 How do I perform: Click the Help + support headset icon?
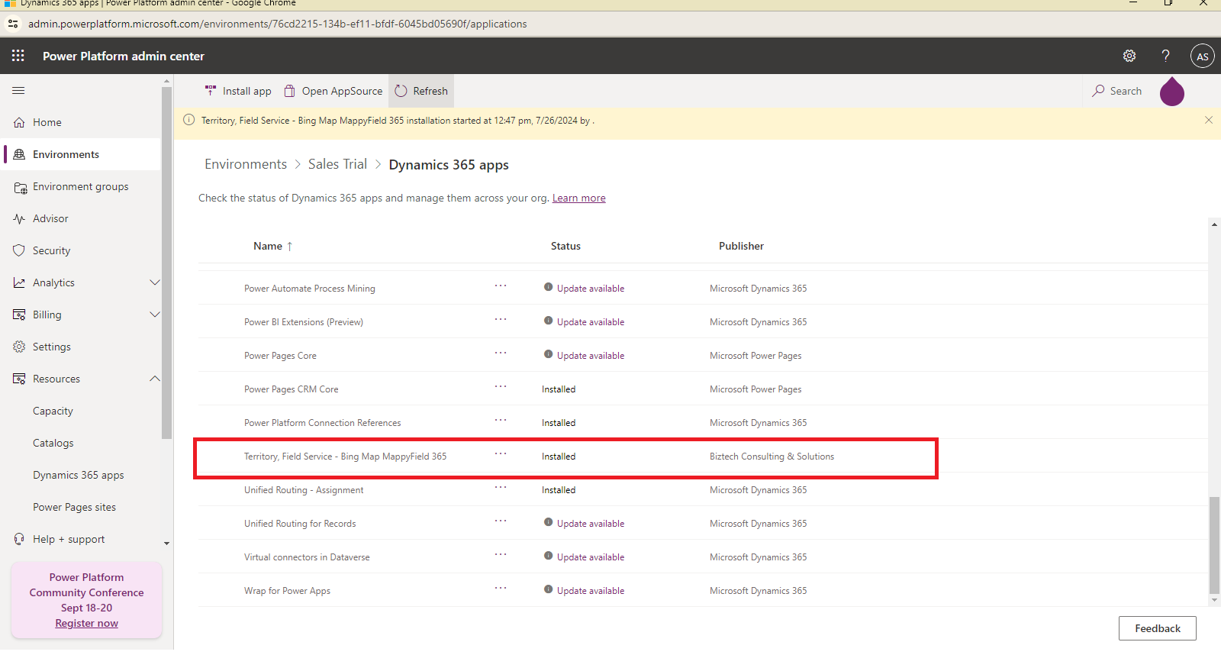(19, 539)
